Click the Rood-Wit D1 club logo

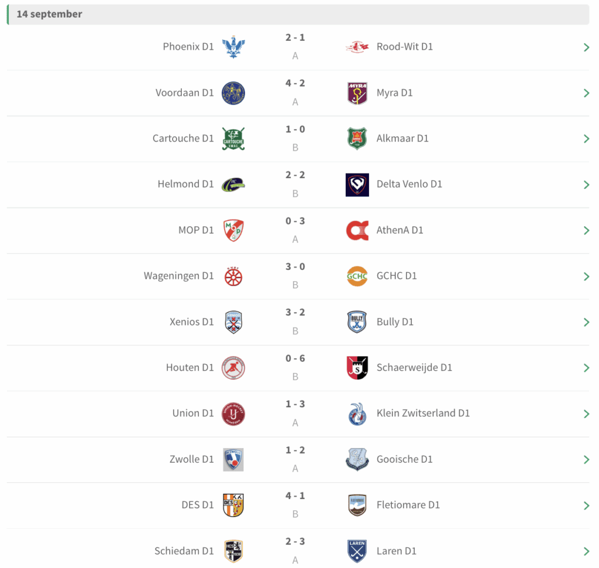click(x=357, y=47)
